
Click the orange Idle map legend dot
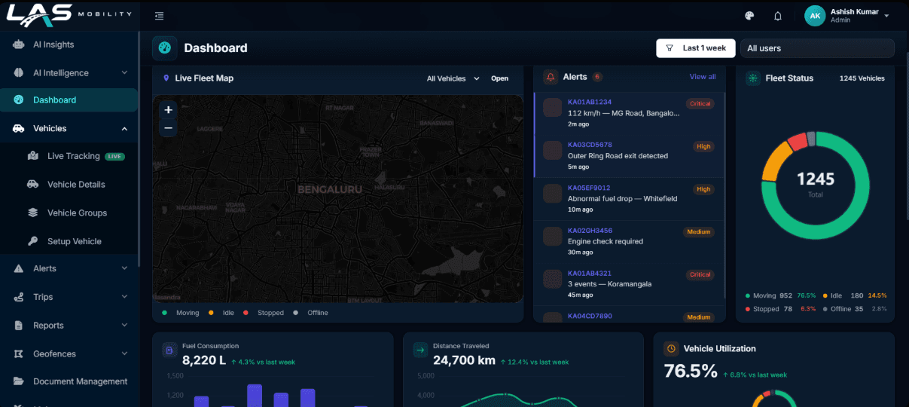pyautogui.click(x=211, y=313)
